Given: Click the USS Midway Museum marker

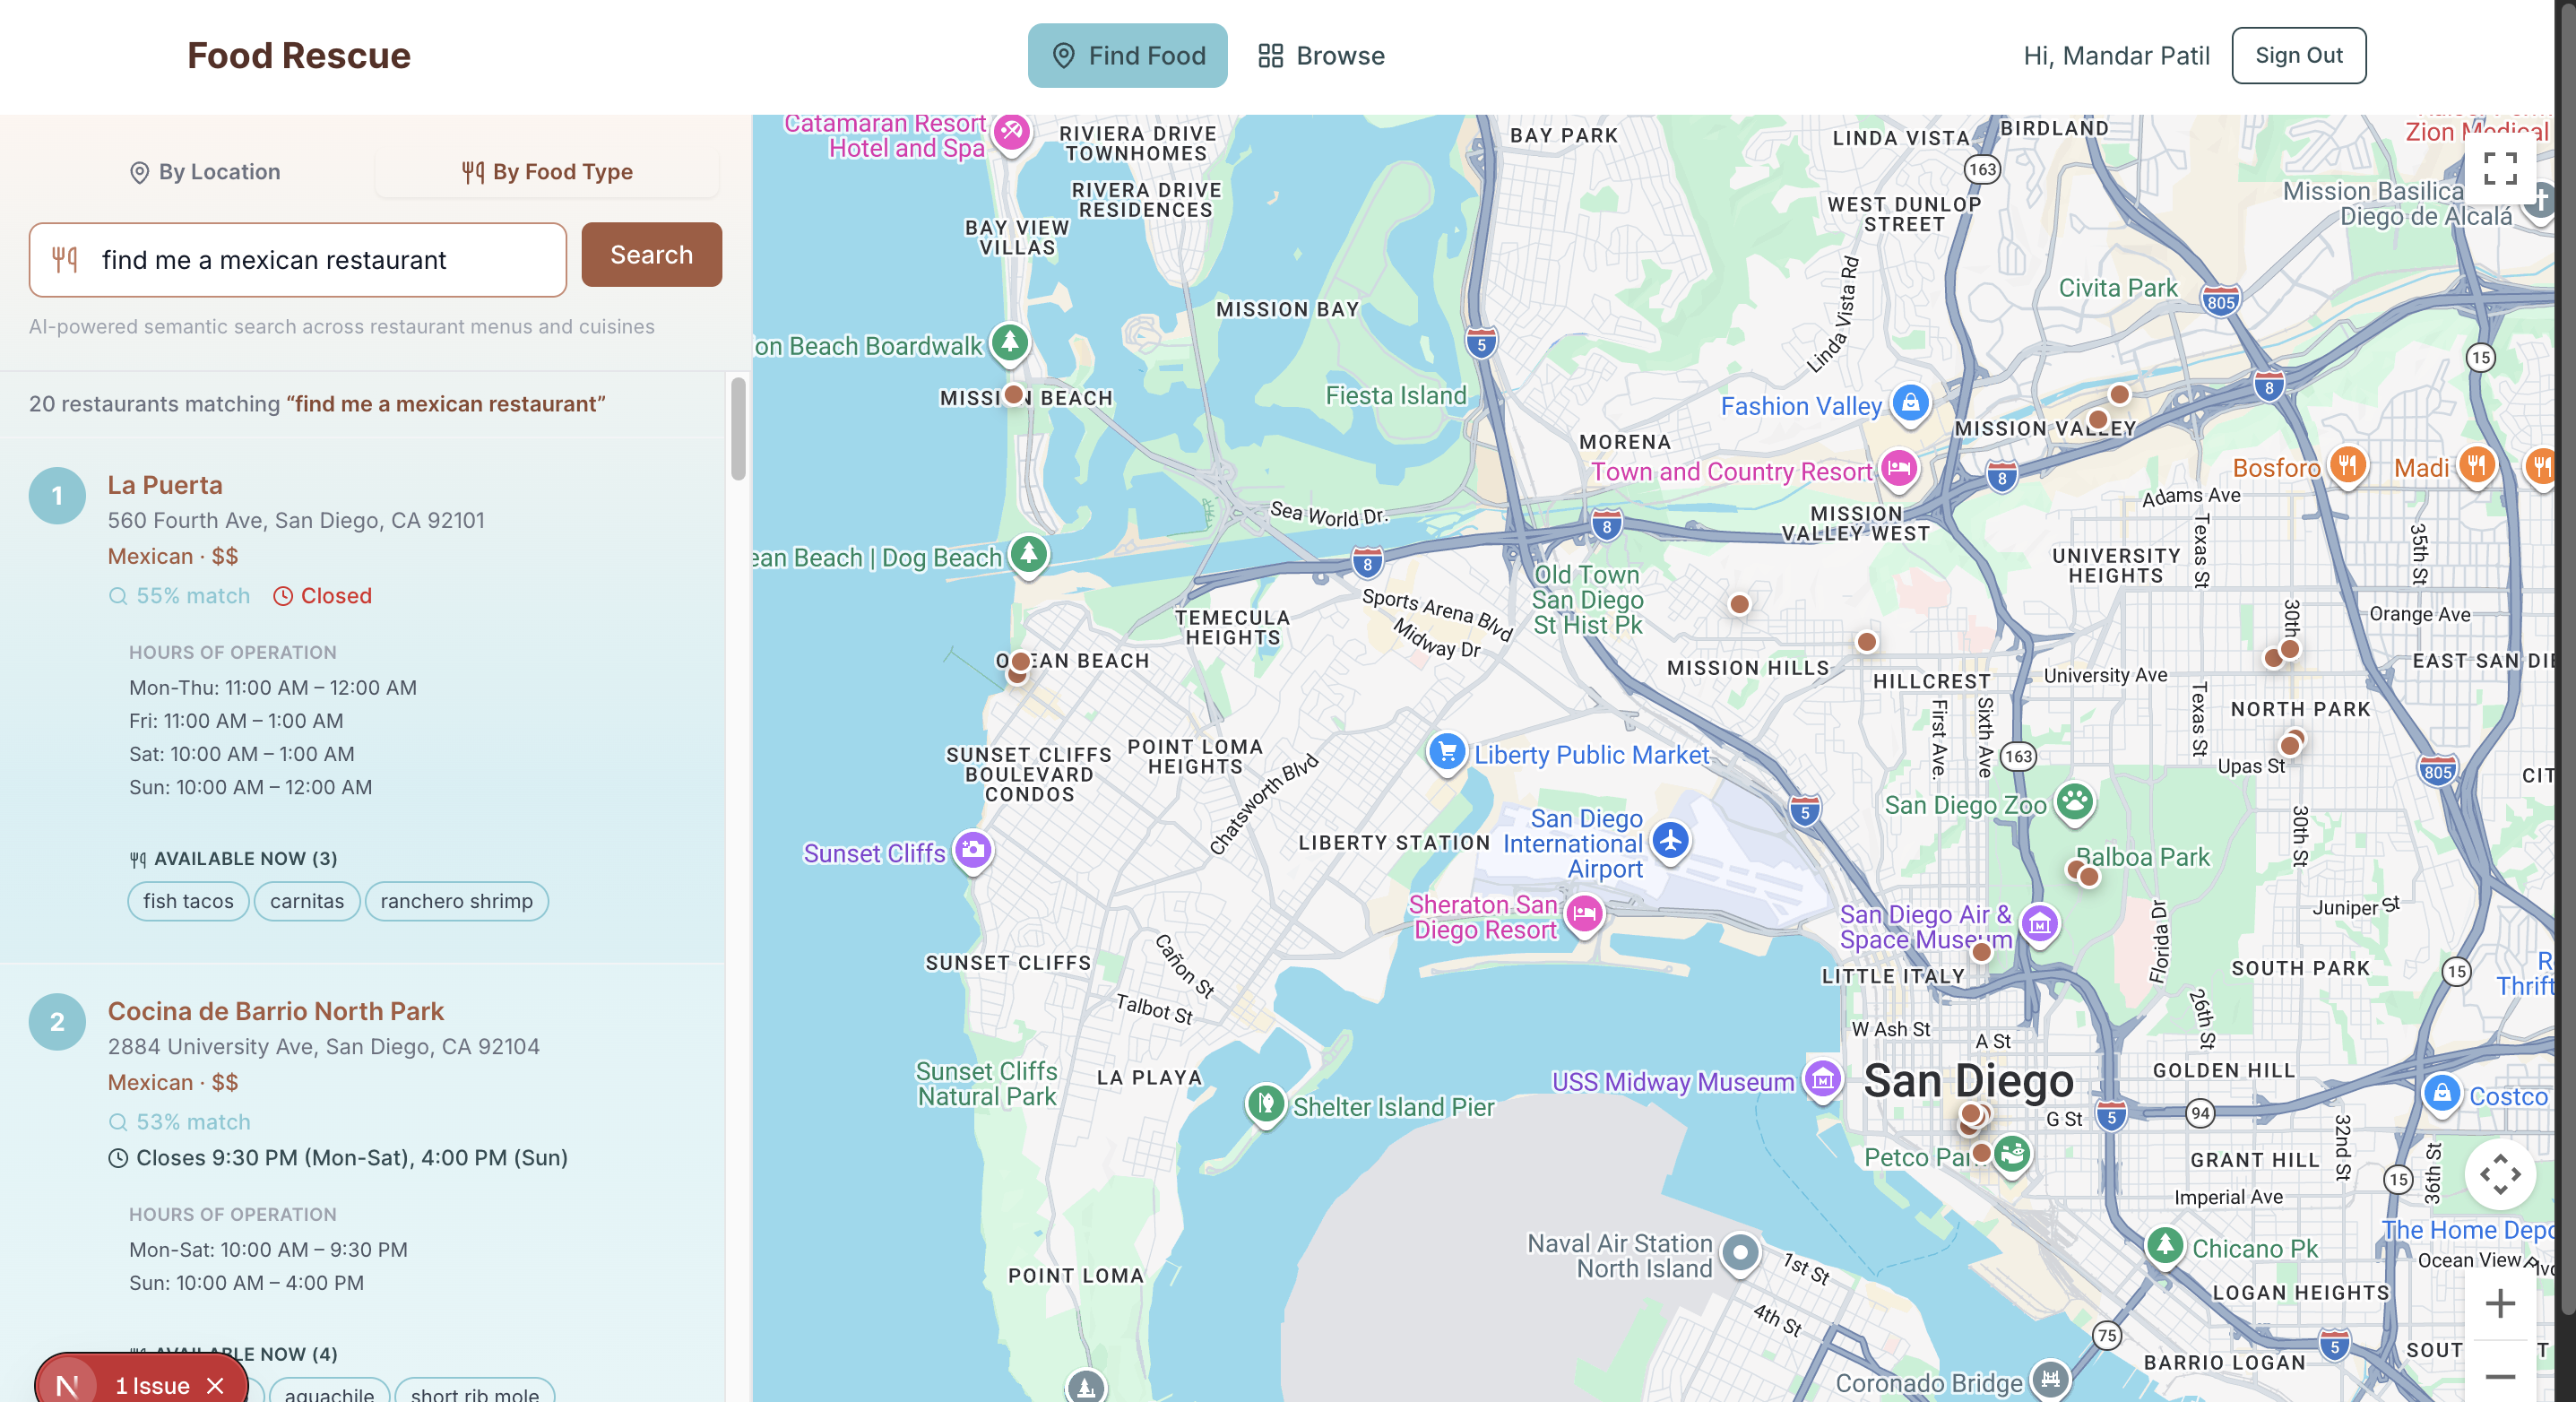Looking at the screenshot, I should point(1822,1080).
